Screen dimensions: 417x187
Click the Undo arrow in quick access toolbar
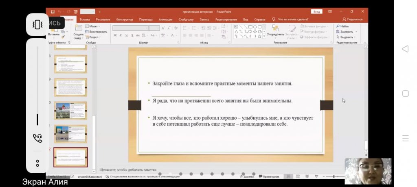pyautogui.click(x=59, y=12)
